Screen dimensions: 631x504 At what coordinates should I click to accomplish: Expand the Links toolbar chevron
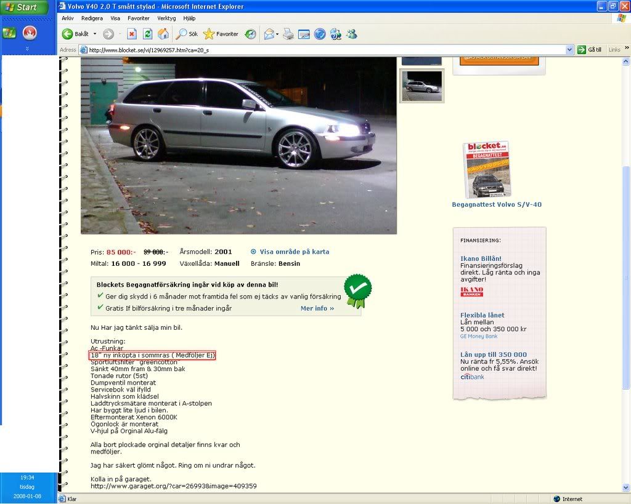[x=626, y=49]
